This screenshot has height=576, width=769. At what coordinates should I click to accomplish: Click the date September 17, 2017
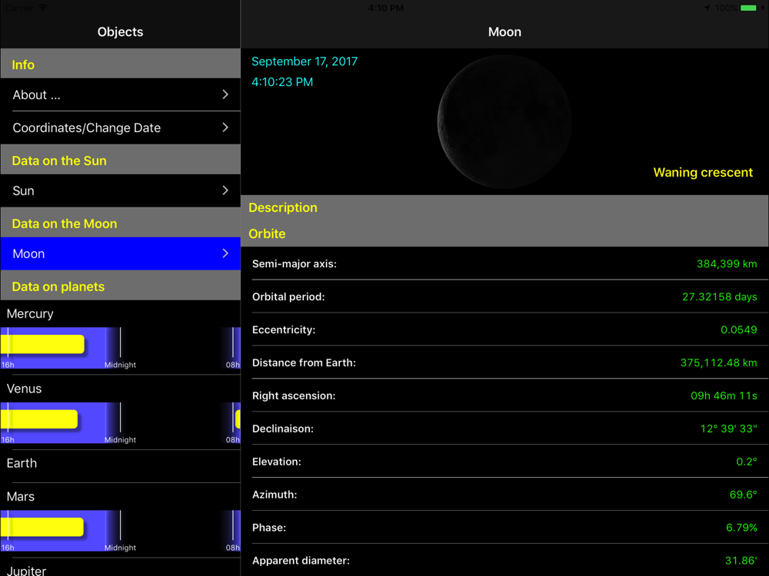[x=305, y=61]
